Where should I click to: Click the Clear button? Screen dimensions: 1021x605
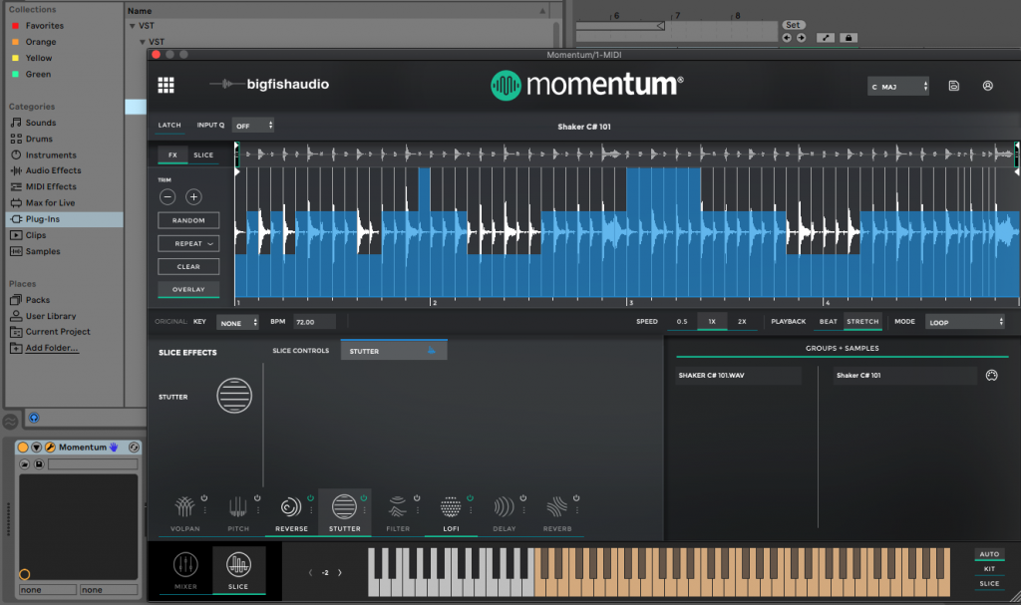pyautogui.click(x=187, y=266)
